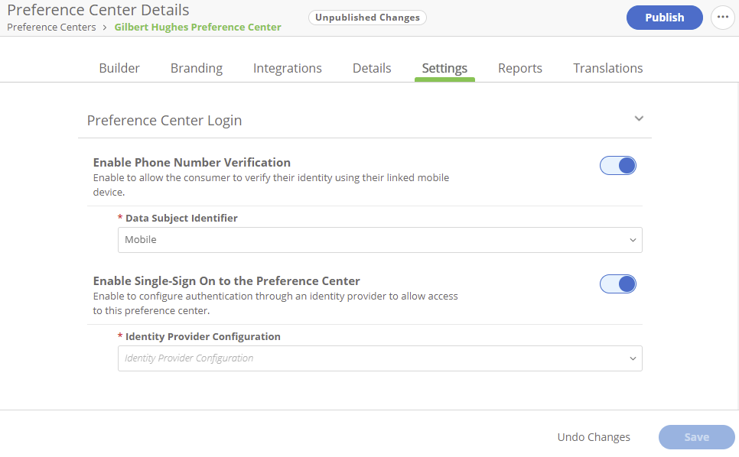This screenshot has width=739, height=457.
Task: Open the Reports tab
Action: click(x=520, y=68)
